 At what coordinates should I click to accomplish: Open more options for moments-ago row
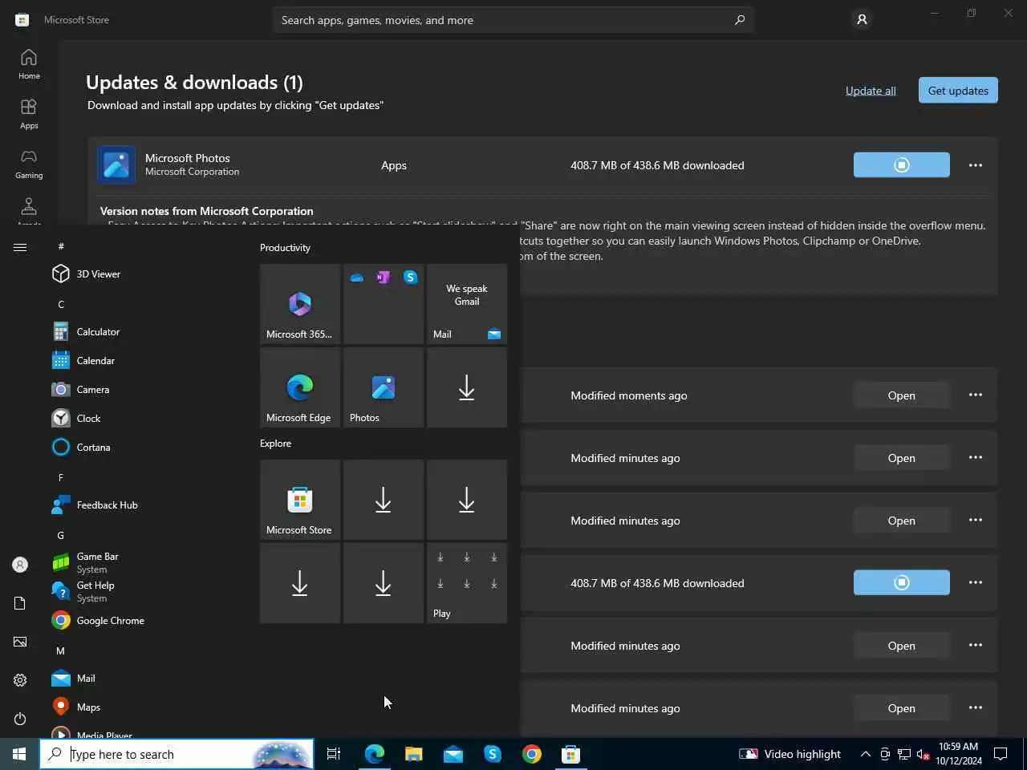976,395
